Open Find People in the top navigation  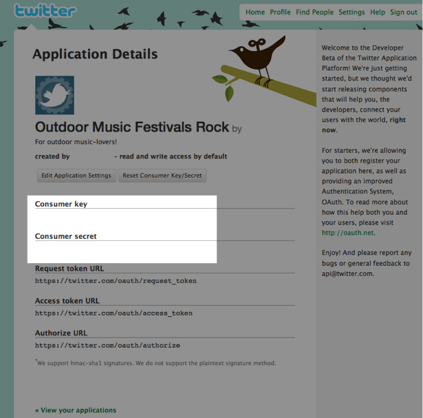[x=314, y=12]
